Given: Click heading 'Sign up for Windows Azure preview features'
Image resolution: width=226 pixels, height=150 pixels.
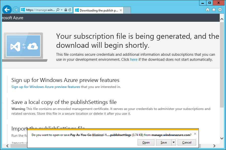Looking at the screenshot, I should coord(65,80).
